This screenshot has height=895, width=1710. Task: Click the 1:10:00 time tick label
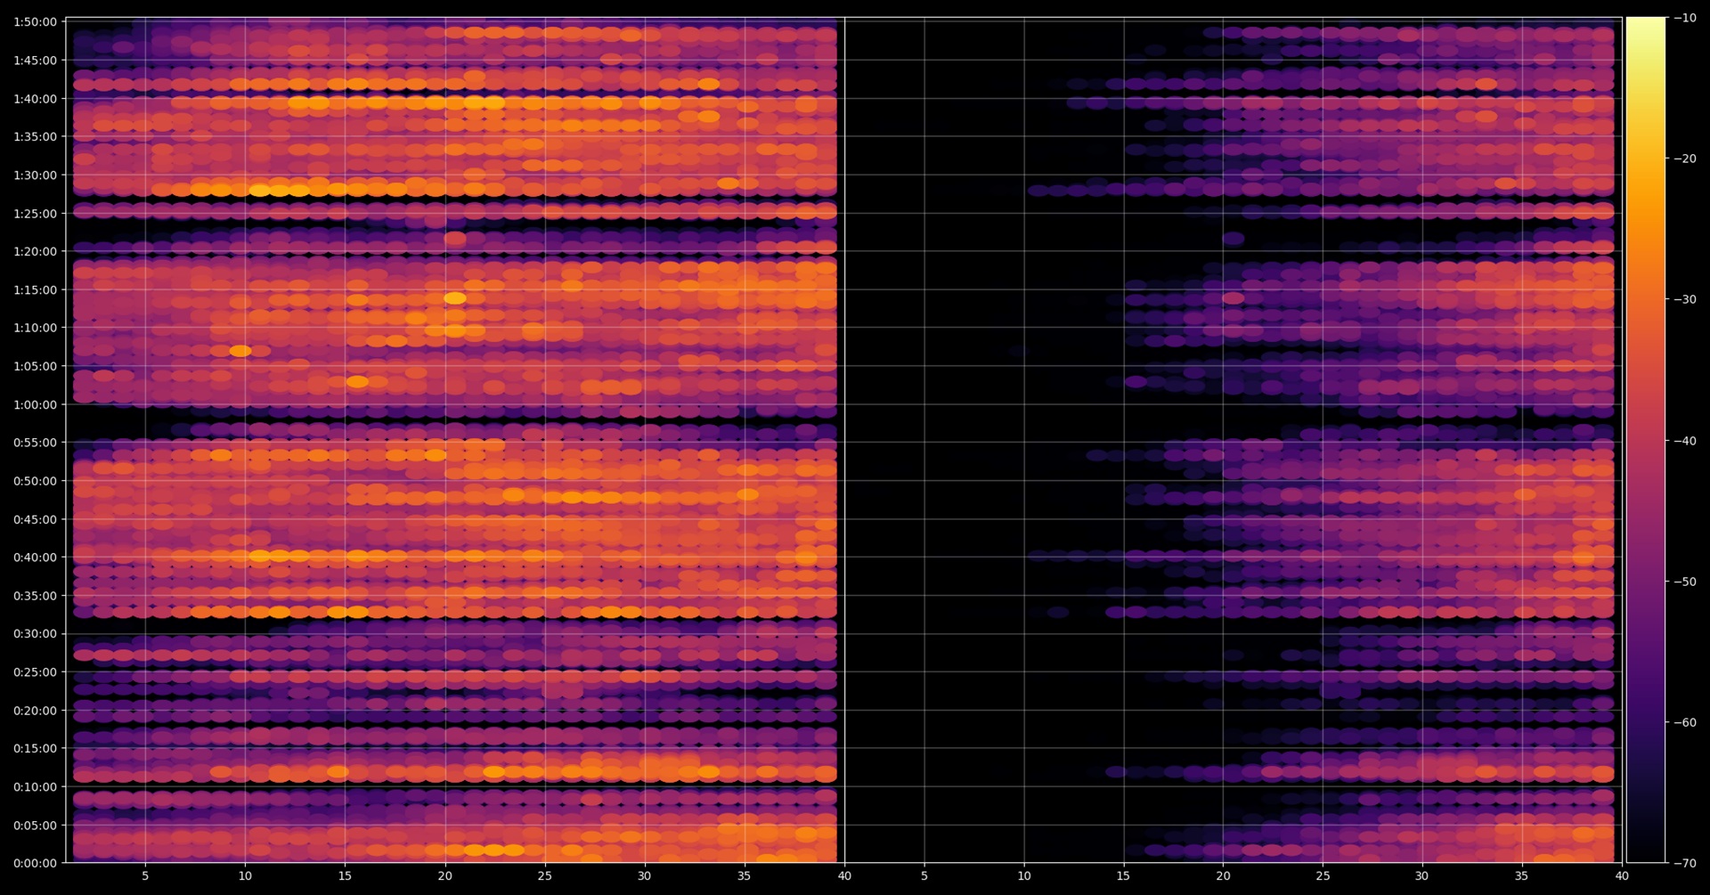(x=35, y=328)
